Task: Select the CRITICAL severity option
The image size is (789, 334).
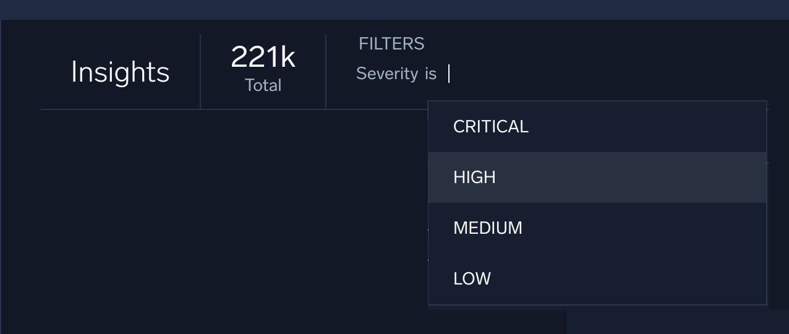Action: 491,127
